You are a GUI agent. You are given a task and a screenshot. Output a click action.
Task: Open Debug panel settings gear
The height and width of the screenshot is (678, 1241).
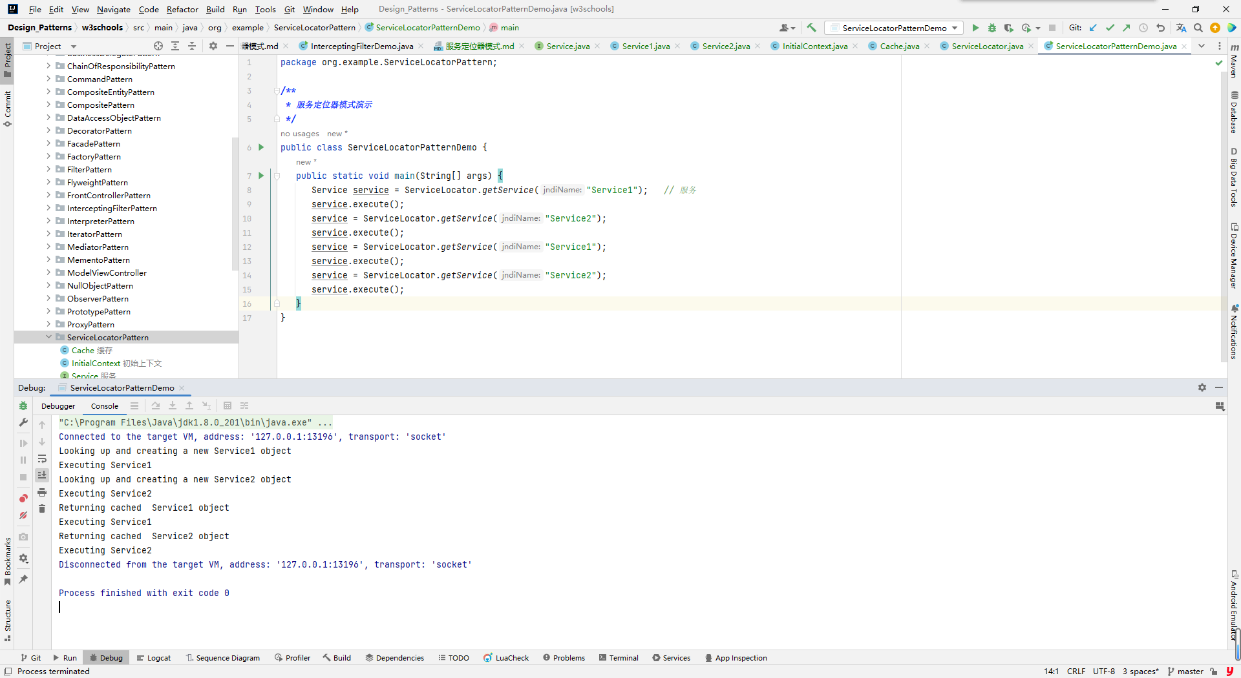click(1202, 387)
